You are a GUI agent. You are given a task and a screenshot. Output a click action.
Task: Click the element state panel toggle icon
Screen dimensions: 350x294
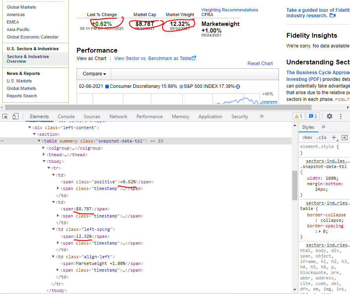point(344,137)
